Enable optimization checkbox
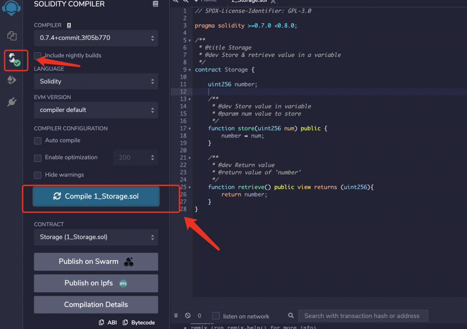467x329 pixels. (x=37, y=158)
